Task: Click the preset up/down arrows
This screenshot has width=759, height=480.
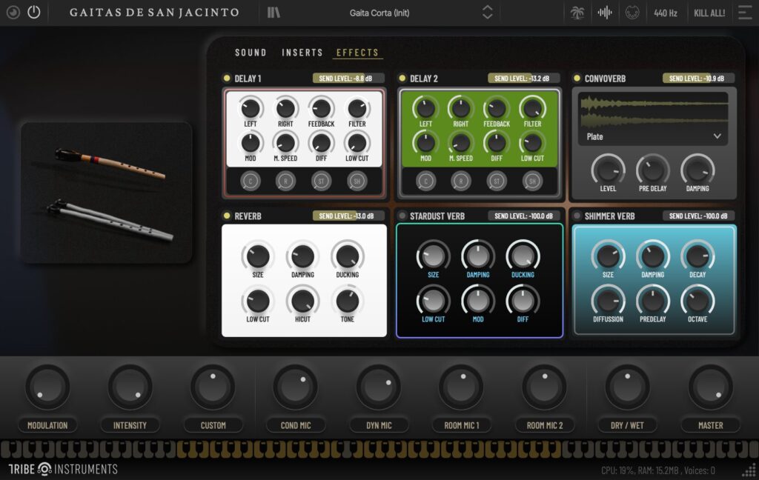Action: pos(488,13)
